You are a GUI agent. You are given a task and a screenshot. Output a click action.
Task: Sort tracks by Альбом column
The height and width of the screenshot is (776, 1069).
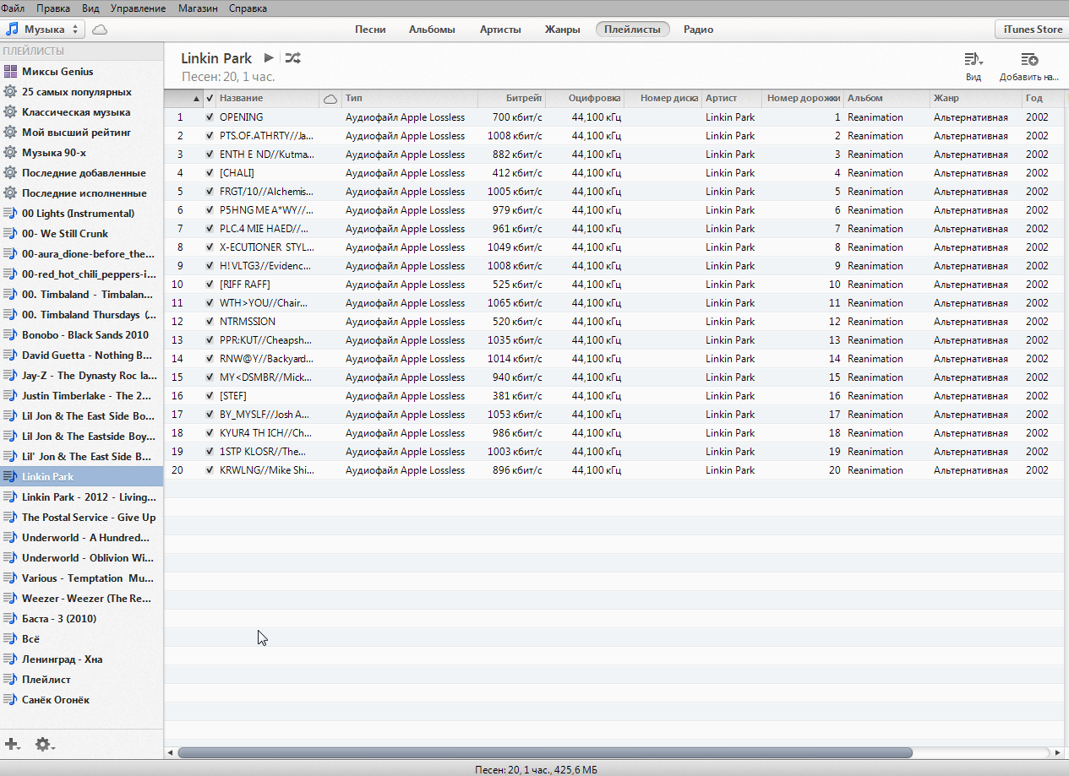click(887, 99)
